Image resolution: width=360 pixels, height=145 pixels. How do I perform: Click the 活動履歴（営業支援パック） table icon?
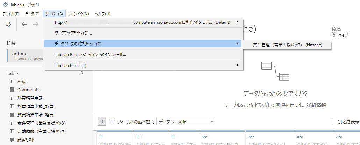[12, 131]
